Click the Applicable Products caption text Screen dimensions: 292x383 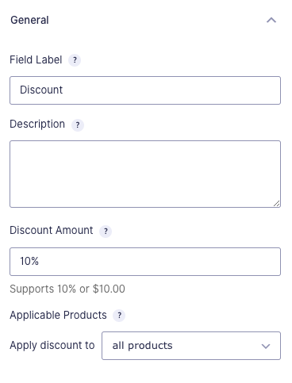(x=58, y=315)
